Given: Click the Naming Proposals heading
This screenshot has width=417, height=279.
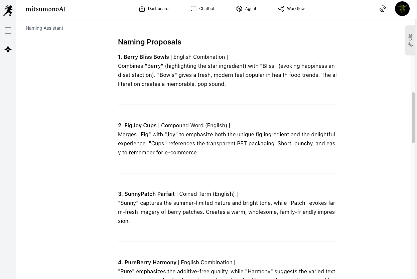Looking at the screenshot, I should coord(149,42).
